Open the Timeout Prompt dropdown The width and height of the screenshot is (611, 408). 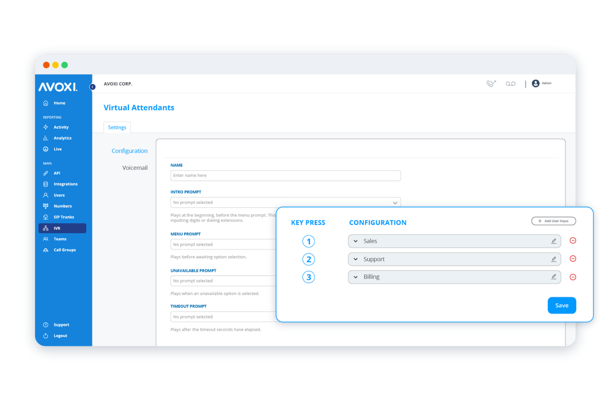tap(223, 317)
